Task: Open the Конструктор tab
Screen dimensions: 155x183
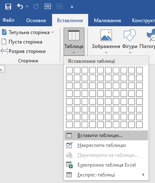Action: (x=144, y=21)
